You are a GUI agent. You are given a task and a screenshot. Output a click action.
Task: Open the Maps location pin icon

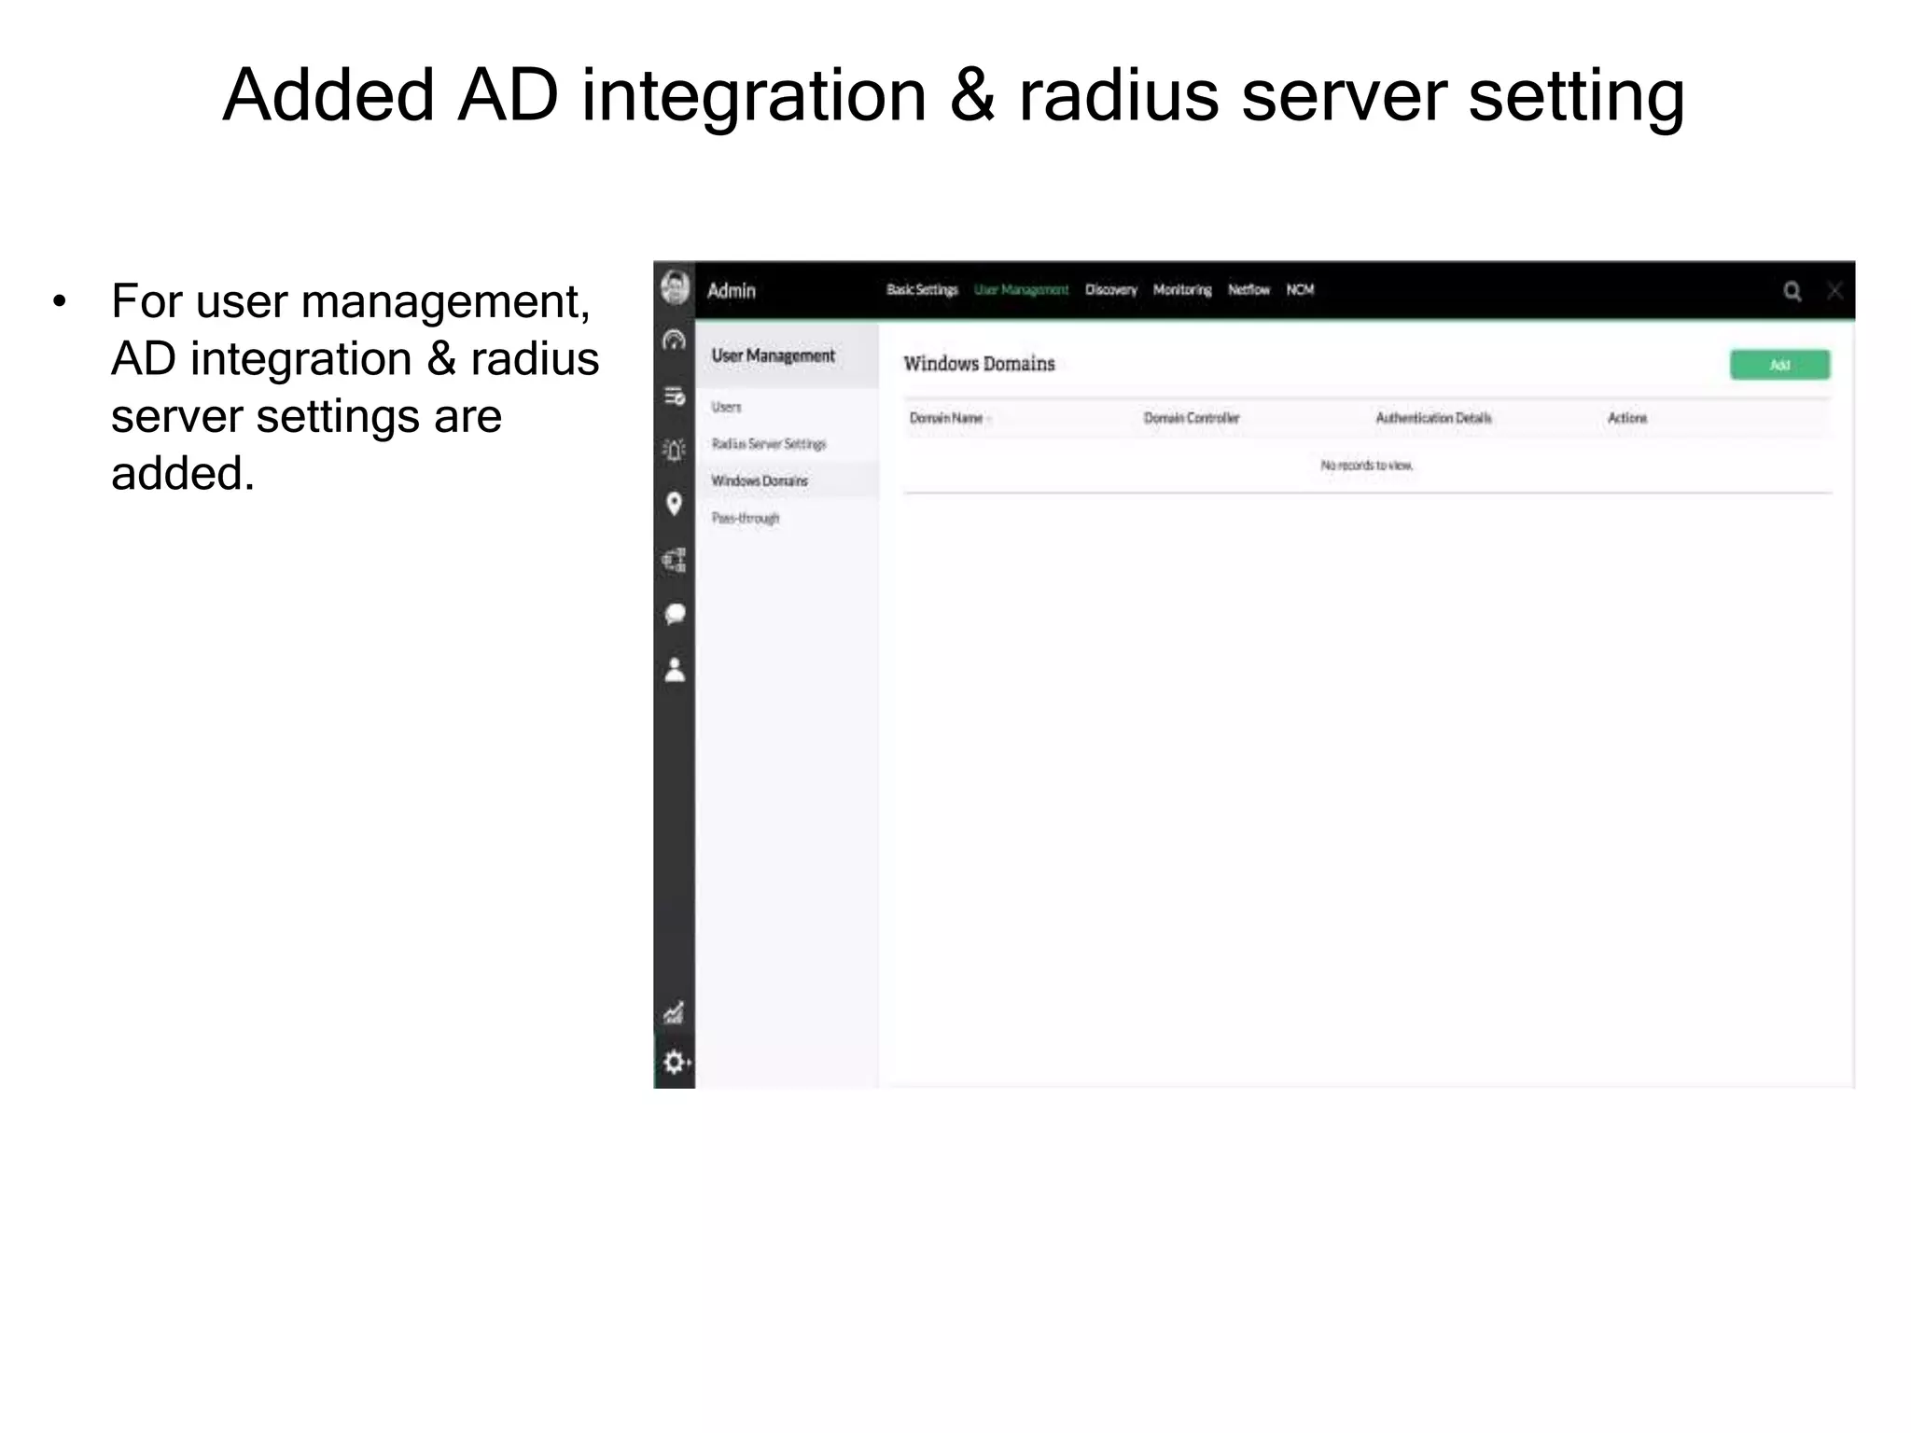[x=674, y=505]
